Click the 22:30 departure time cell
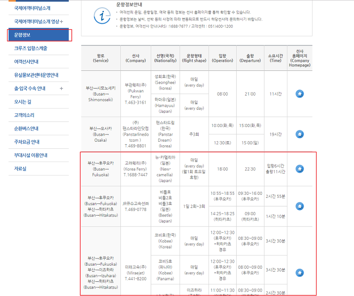Screen dimensions: 354x296 coord(250,169)
